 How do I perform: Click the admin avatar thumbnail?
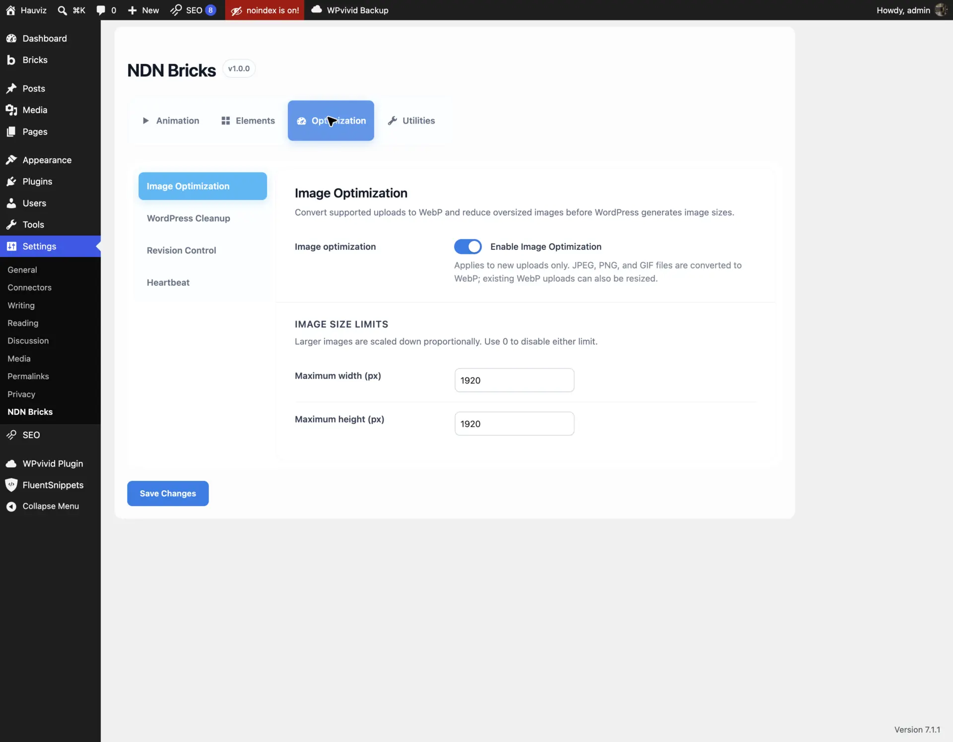941,10
